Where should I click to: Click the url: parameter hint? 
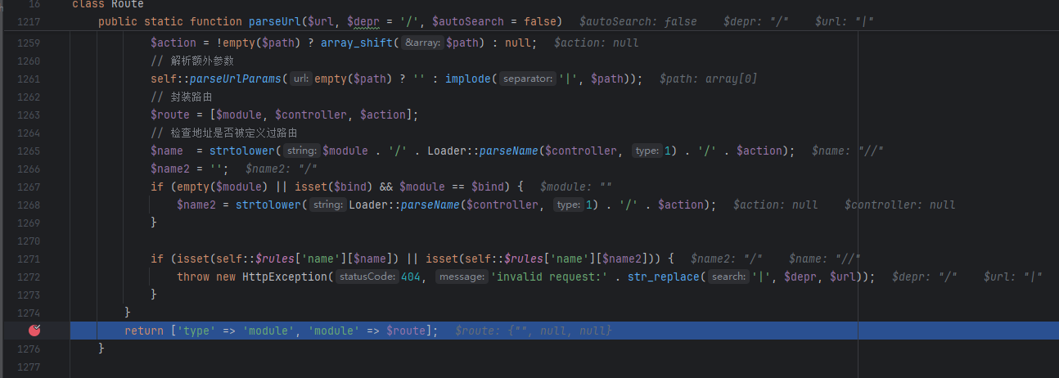point(300,79)
